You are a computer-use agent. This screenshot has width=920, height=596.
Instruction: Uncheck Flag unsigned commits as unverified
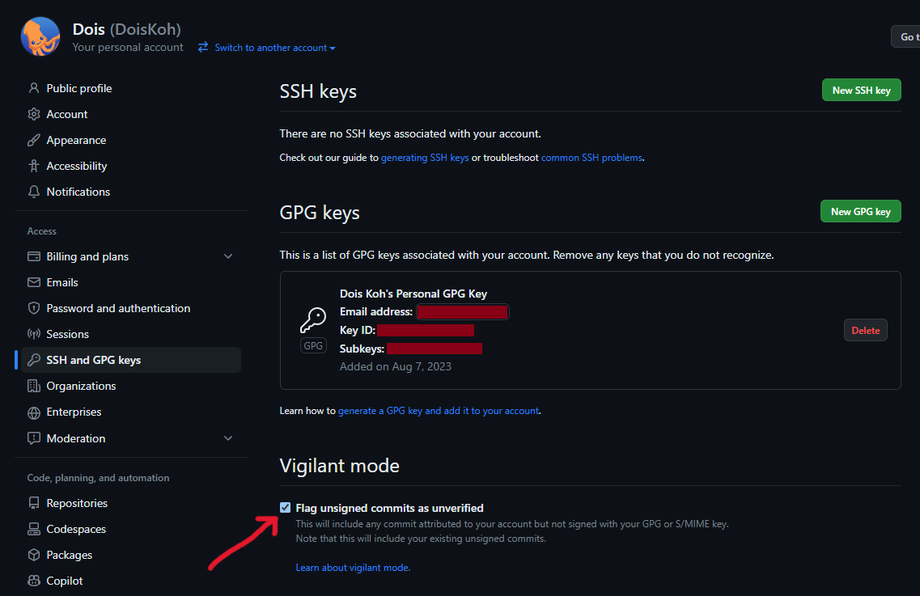pyautogui.click(x=285, y=507)
